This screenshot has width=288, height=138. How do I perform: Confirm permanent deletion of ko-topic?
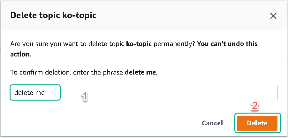pyautogui.click(x=257, y=123)
